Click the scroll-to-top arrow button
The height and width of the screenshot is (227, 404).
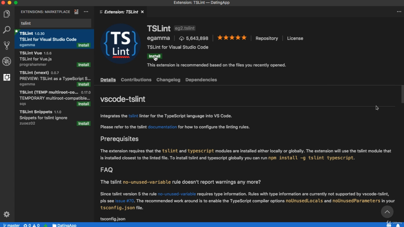point(387,212)
